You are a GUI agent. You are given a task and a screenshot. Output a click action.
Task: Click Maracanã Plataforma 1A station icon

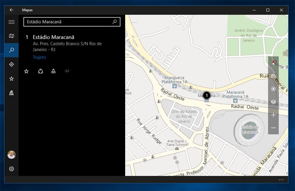pos(235,101)
